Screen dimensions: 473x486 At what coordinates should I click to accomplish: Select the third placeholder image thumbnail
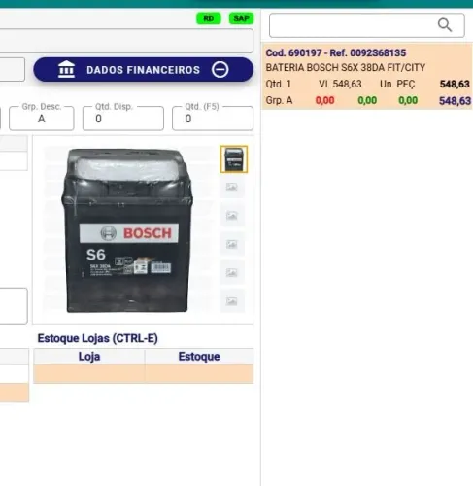point(232,216)
